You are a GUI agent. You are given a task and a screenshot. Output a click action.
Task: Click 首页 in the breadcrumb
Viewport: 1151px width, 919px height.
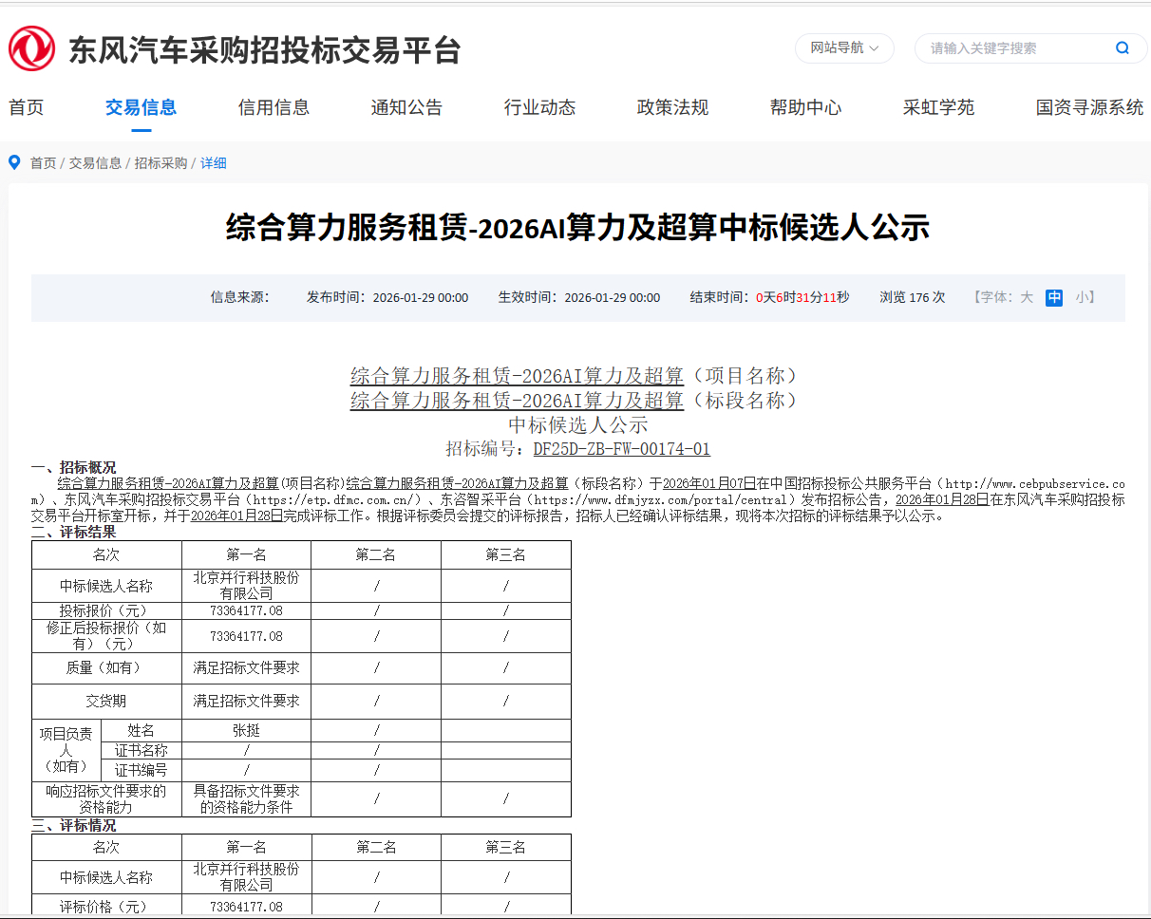(x=43, y=163)
